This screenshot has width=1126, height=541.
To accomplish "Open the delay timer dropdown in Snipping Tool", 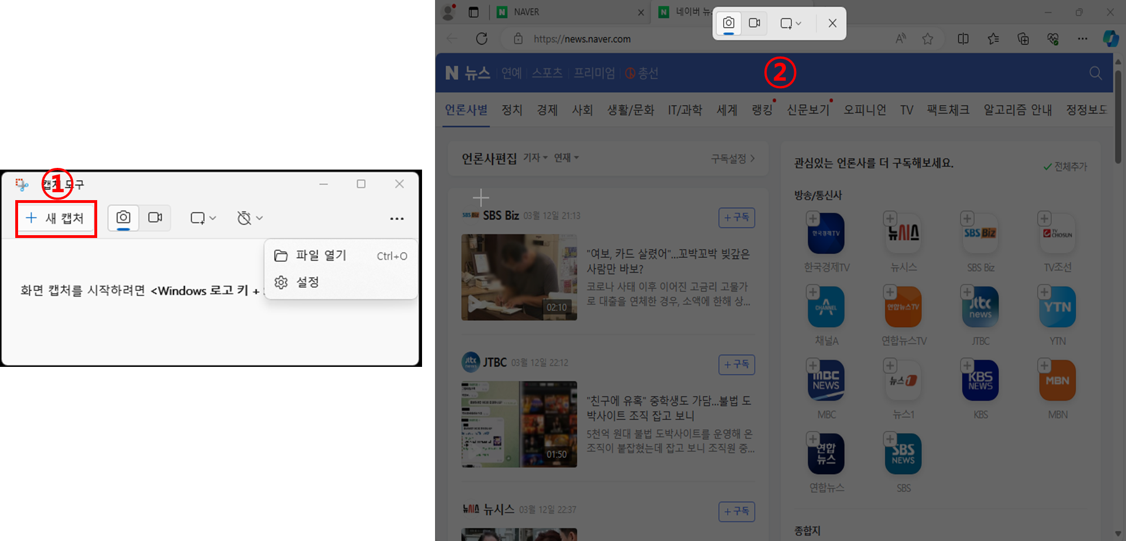I will (x=250, y=218).
